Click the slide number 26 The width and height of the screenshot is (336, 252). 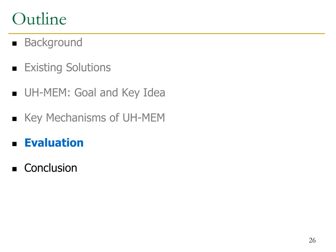click(312, 240)
